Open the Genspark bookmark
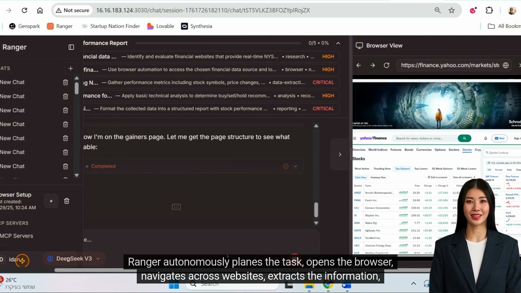Viewport: 521px width, 293px height. pyautogui.click(x=24, y=26)
